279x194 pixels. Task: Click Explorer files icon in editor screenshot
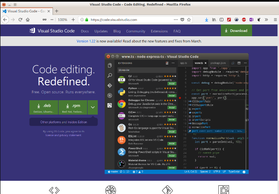tap(110, 66)
